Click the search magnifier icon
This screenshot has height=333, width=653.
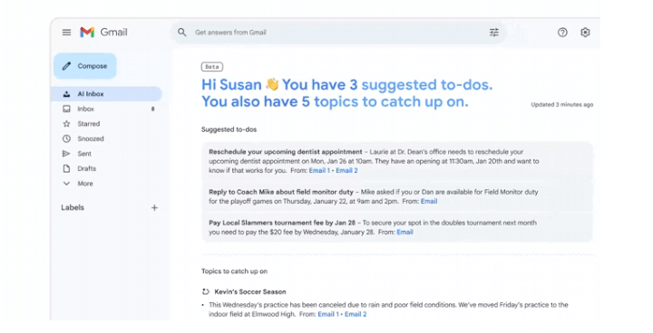(x=182, y=32)
